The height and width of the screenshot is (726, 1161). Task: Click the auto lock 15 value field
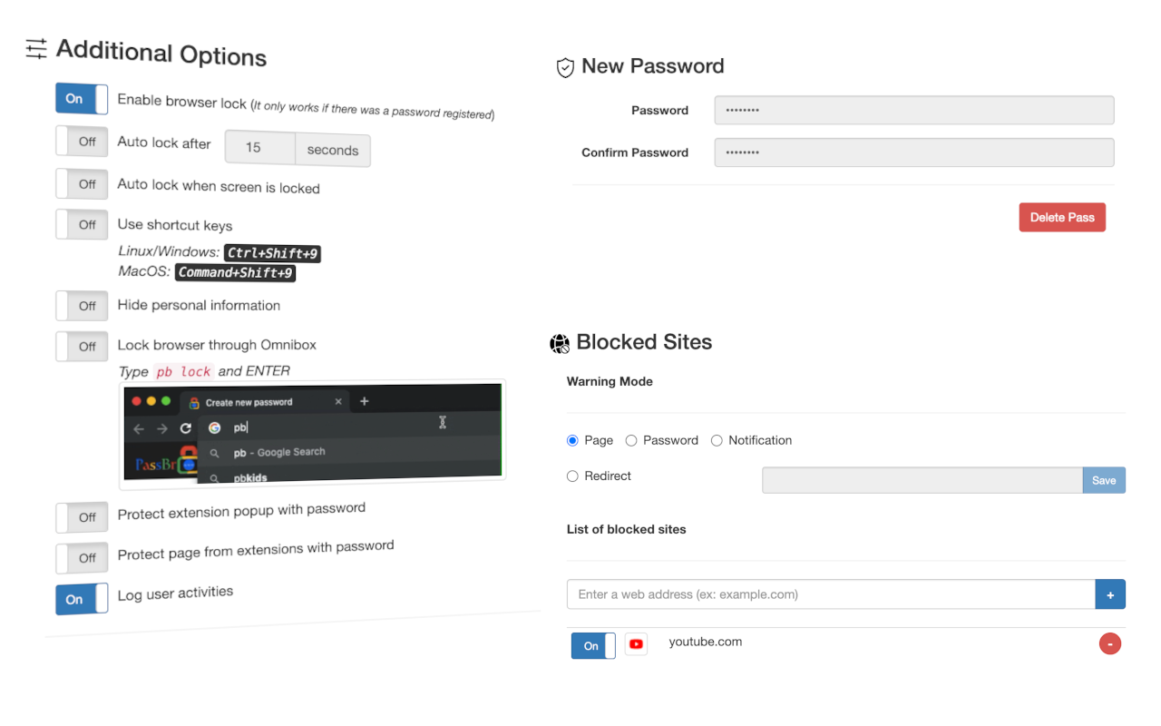259,148
